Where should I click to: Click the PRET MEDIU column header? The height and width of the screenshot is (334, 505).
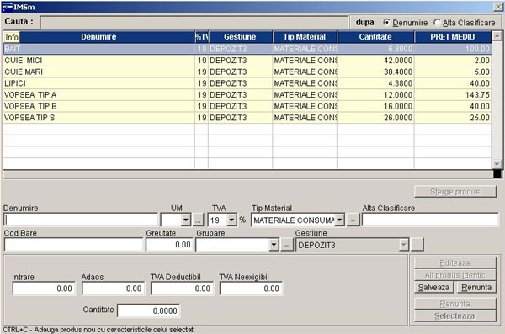click(453, 37)
